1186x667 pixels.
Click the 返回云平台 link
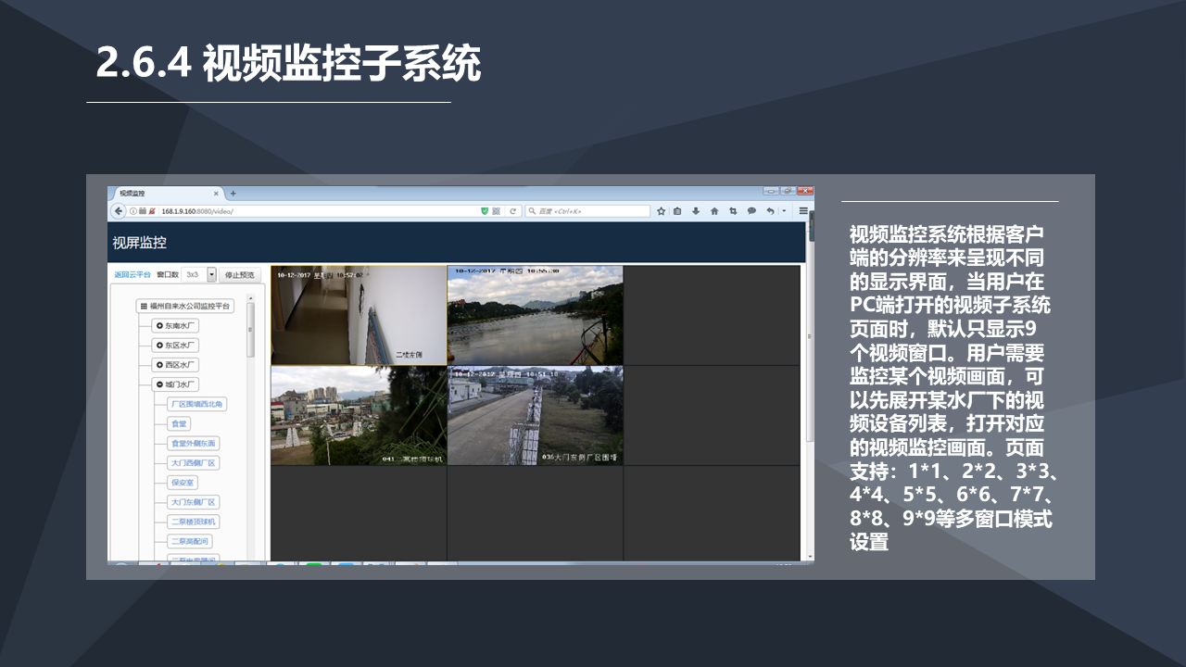tap(132, 274)
